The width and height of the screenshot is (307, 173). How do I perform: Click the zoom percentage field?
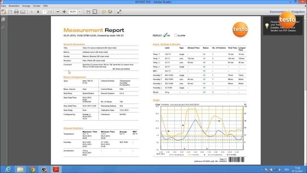73,12
